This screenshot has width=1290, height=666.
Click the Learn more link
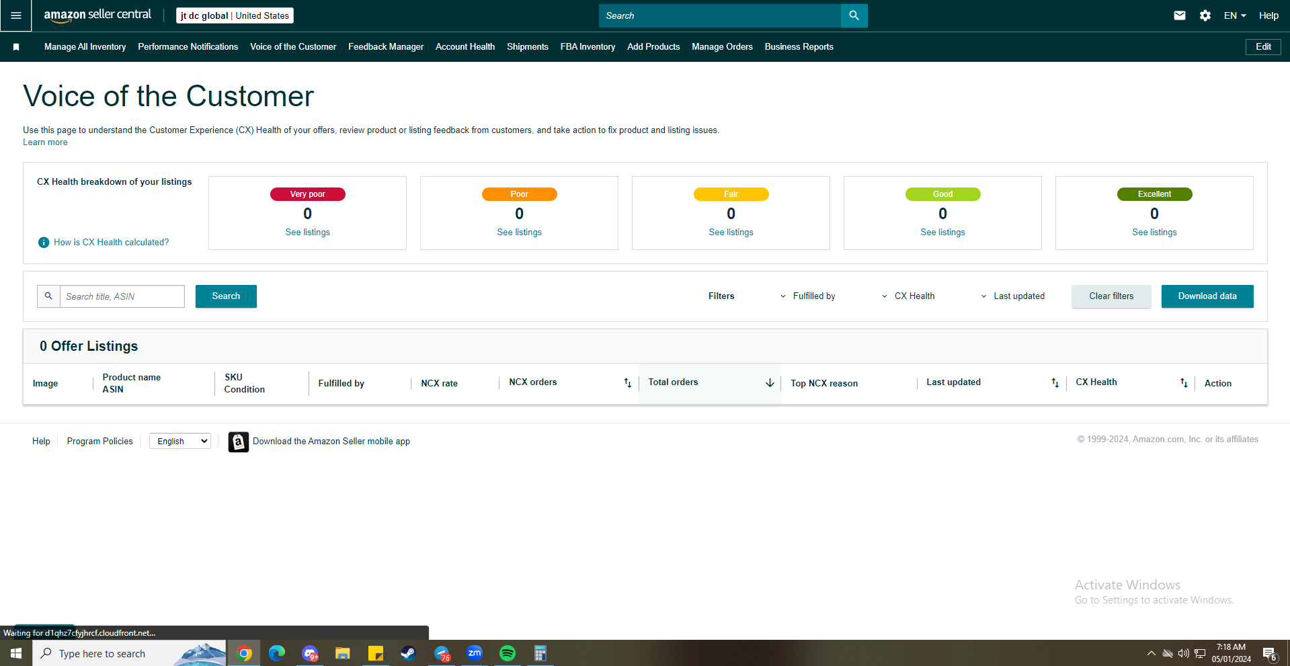tap(45, 142)
